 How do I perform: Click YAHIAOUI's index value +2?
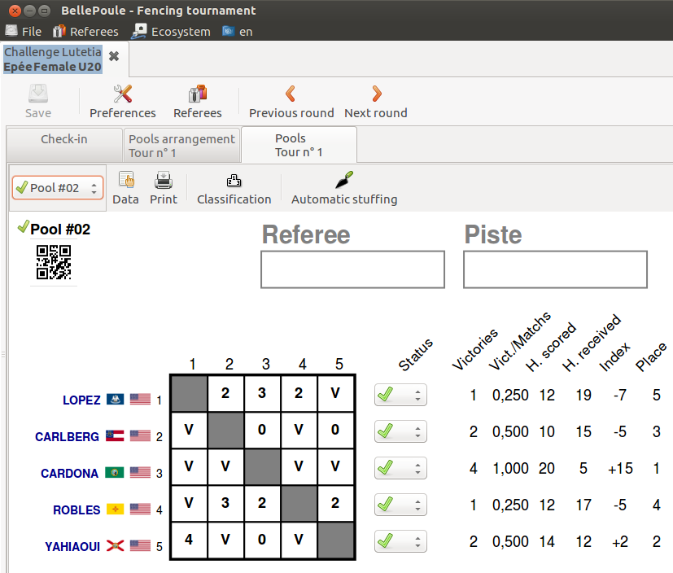coord(620,542)
